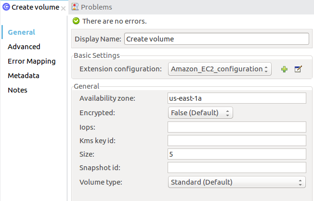Viewport: 314px width, 201px height.
Task: Focus the Iops input field
Action: [x=236, y=127]
